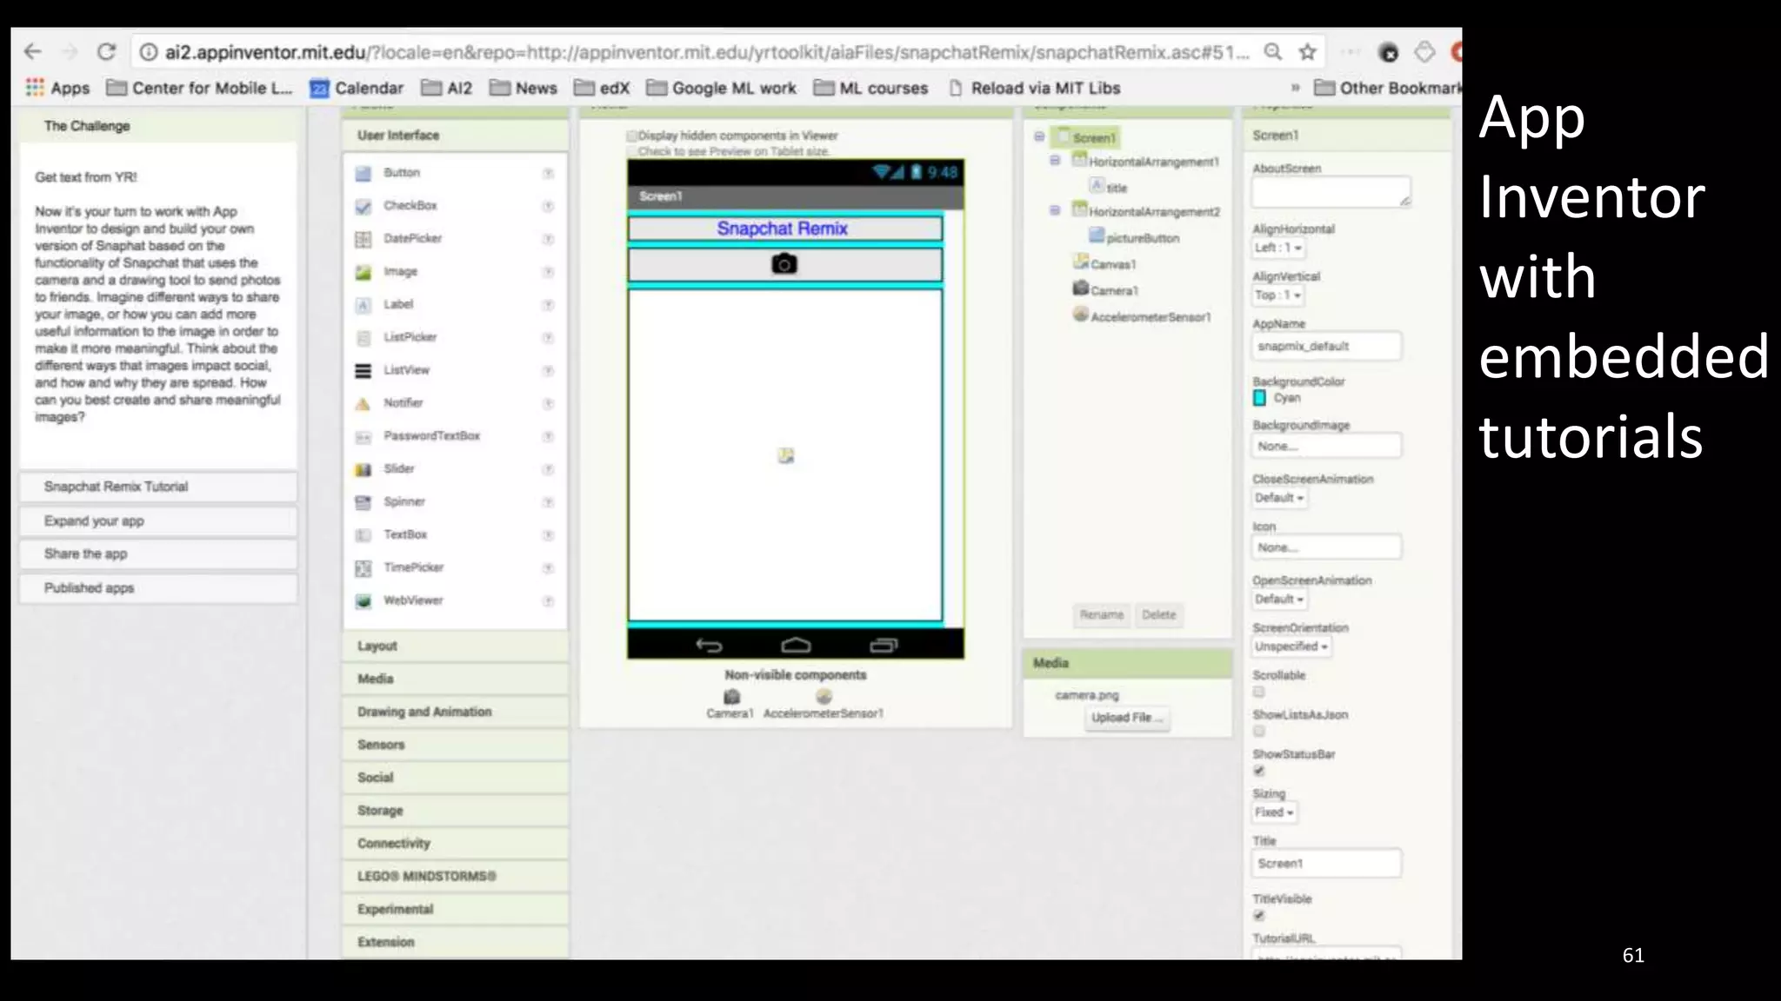Open the AlignVertical dropdown
The width and height of the screenshot is (1781, 1001).
click(1278, 295)
